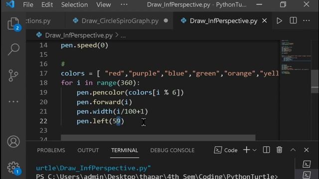The width and height of the screenshot is (319, 179).
Task: Click unsaved dot on Draw_CircleSpiroGraph.py tab
Action: tap(166, 20)
